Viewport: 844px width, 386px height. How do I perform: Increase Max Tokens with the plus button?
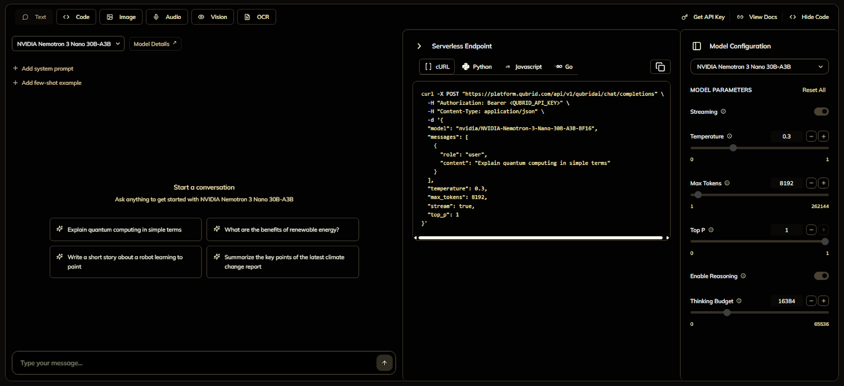click(823, 183)
